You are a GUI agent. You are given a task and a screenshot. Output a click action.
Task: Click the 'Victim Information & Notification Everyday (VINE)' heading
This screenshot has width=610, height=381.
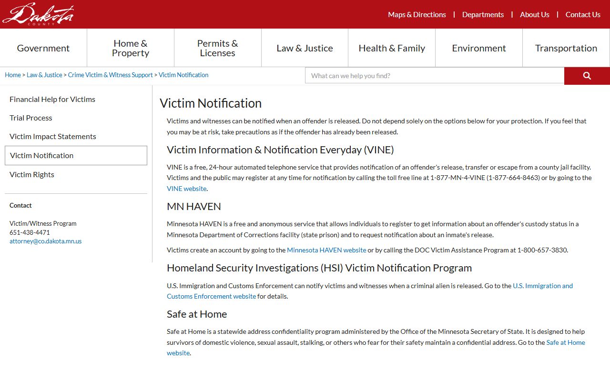[280, 150]
